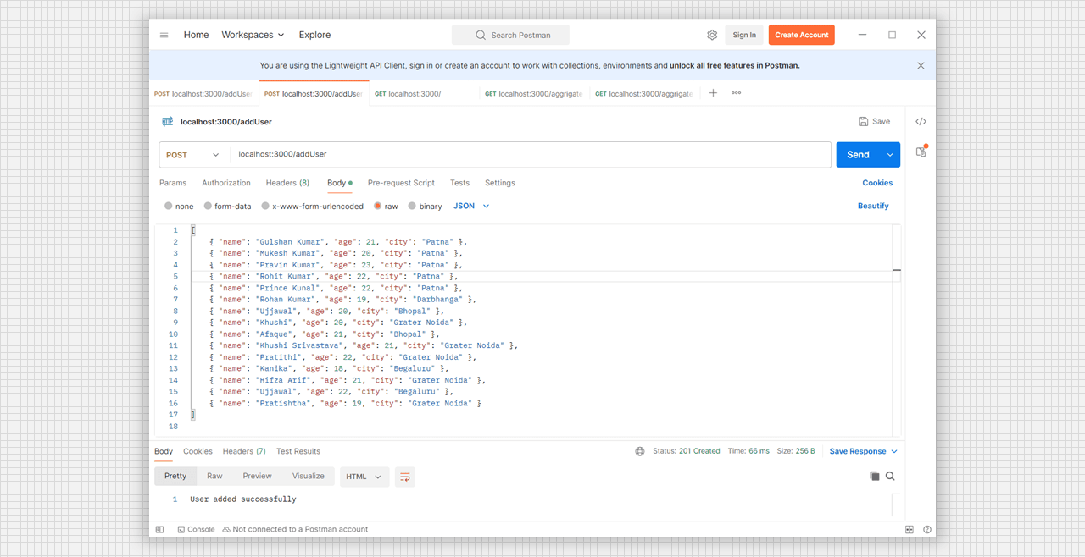Switch to the Pre-request Script tab

(401, 183)
